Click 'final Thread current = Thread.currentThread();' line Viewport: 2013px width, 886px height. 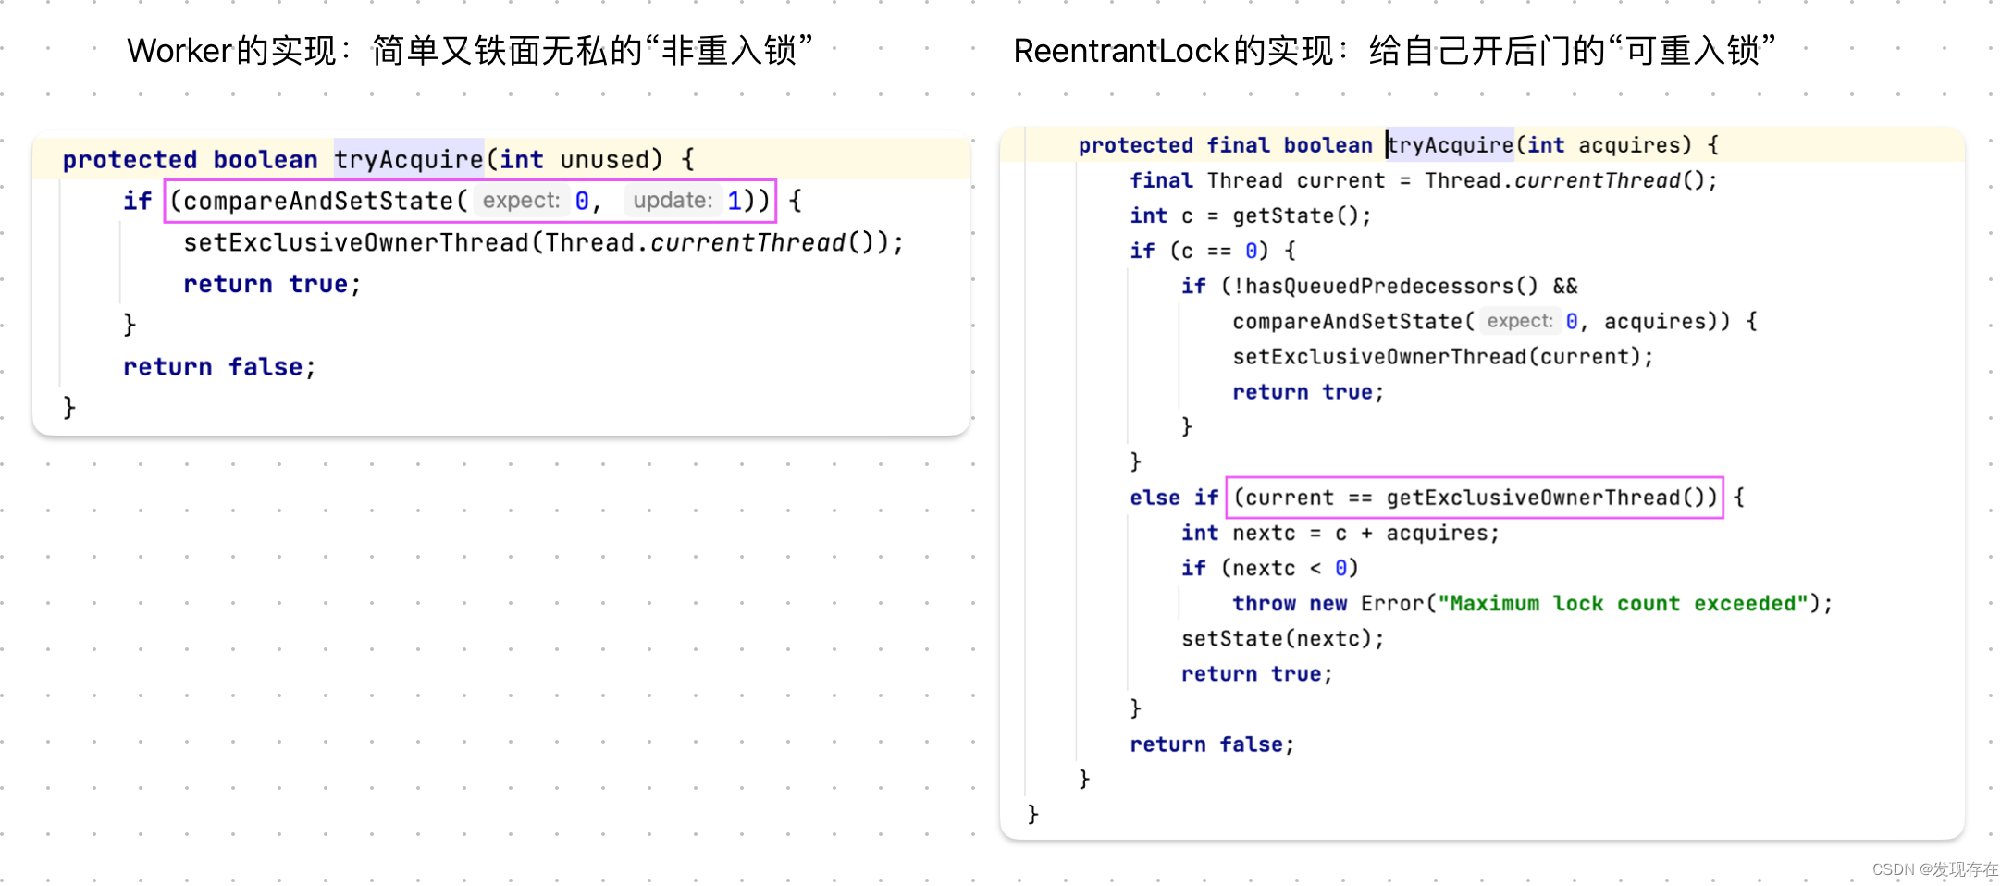tap(1424, 180)
